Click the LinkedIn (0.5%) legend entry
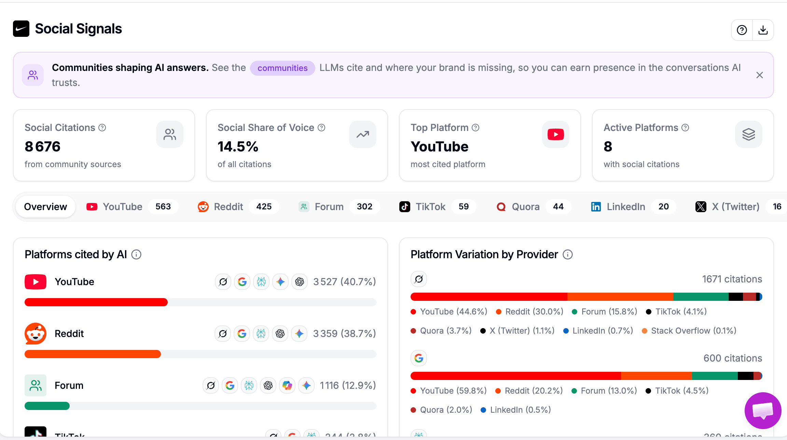The width and height of the screenshot is (787, 440). (x=516, y=410)
